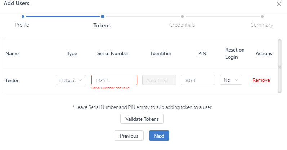Jump to the Credentials step label
This screenshot has height=150, width=287.
coord(182,25)
